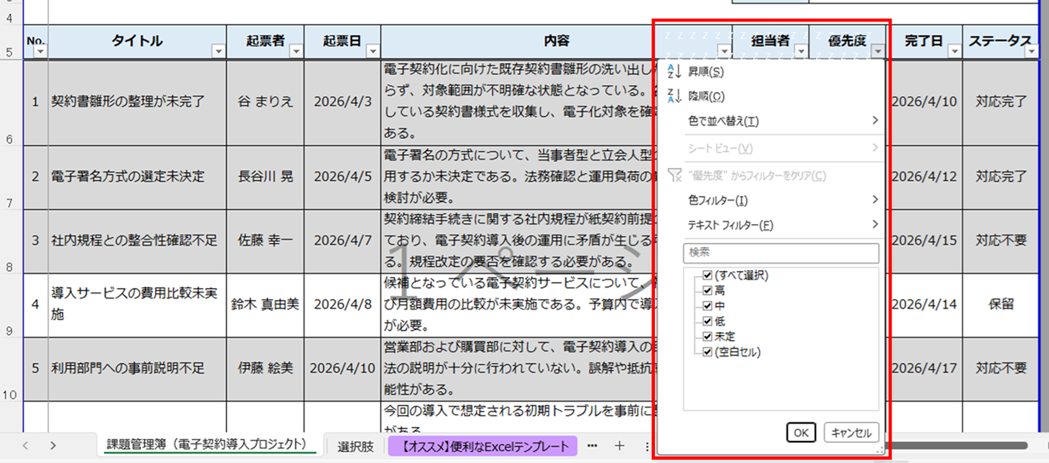The width and height of the screenshot is (1049, 463).
Task: Open filter dropdown for 起票日 column
Action: point(373,52)
